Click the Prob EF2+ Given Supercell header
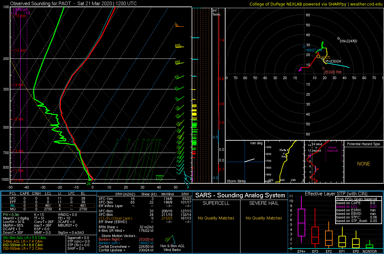 pyautogui.click(x=356, y=199)
